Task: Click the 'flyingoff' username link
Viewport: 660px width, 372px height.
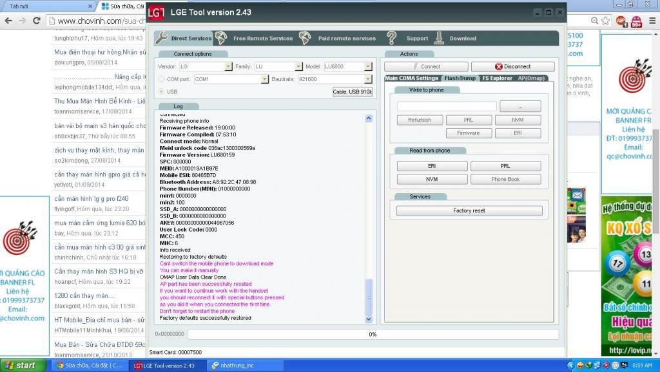Action: click(x=64, y=209)
